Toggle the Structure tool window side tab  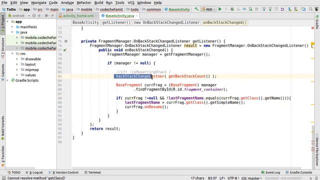click(x=2, y=48)
